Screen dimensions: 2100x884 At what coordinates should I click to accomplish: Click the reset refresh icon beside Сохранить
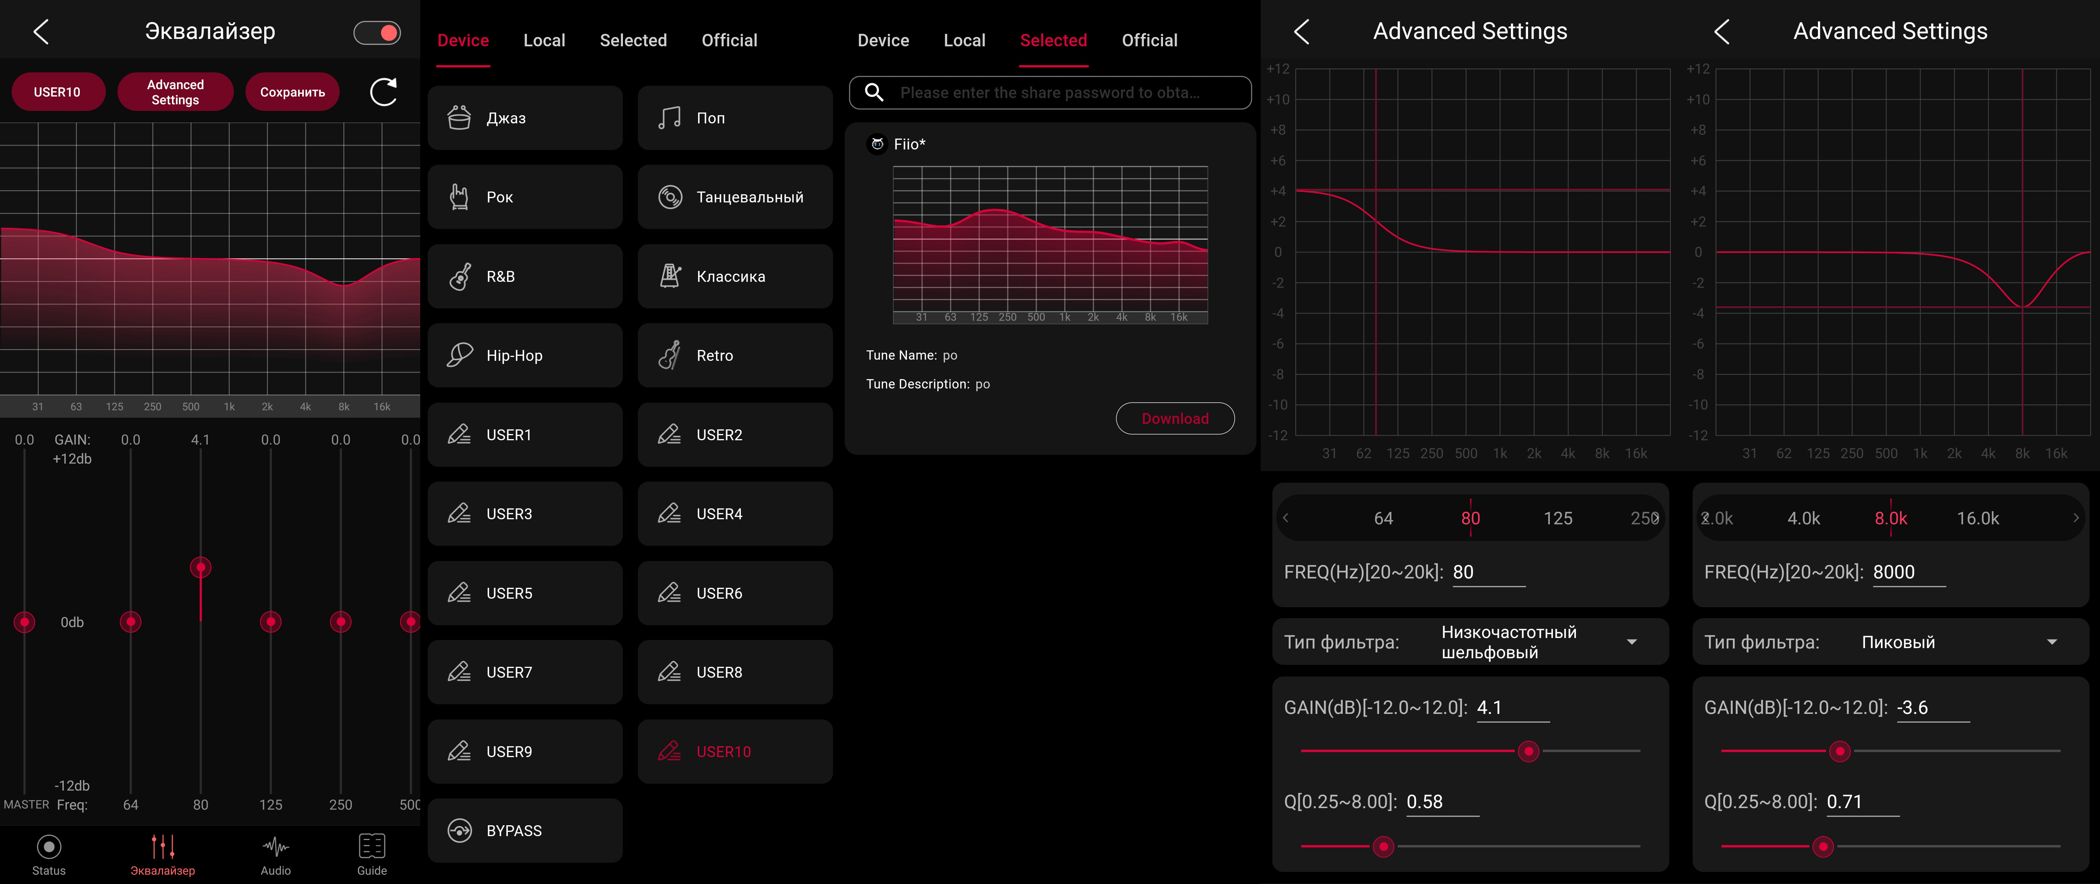click(x=383, y=92)
